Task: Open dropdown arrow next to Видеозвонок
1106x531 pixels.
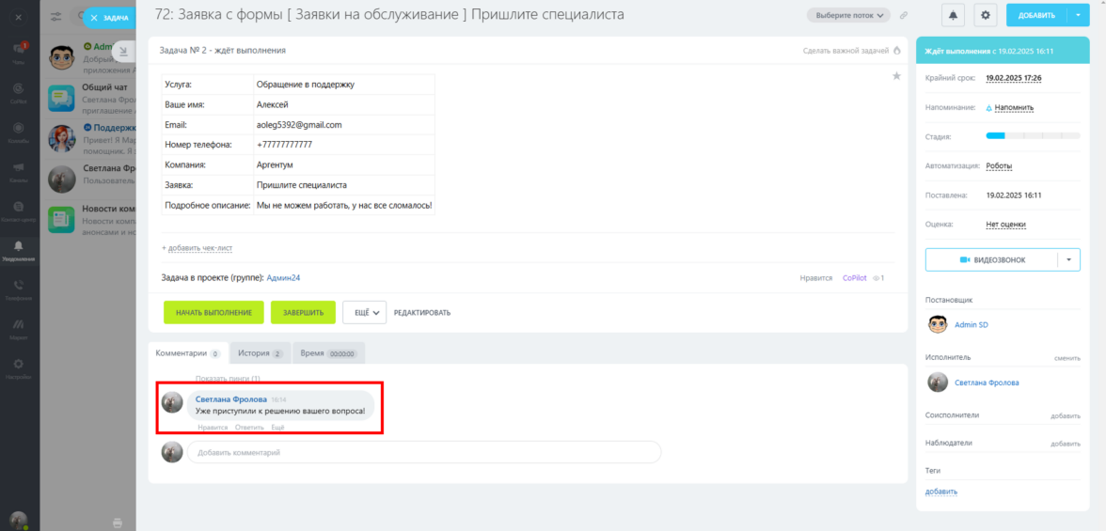Action: click(1068, 259)
